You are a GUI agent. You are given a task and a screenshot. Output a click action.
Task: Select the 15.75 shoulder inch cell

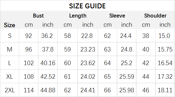point(165,49)
